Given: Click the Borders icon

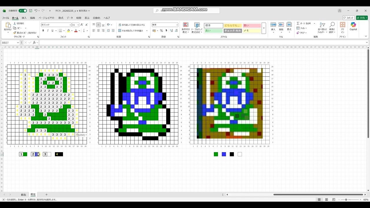Looking at the screenshot, I should pyautogui.click(x=60, y=31).
